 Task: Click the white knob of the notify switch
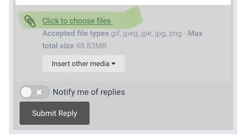click(x=26, y=92)
